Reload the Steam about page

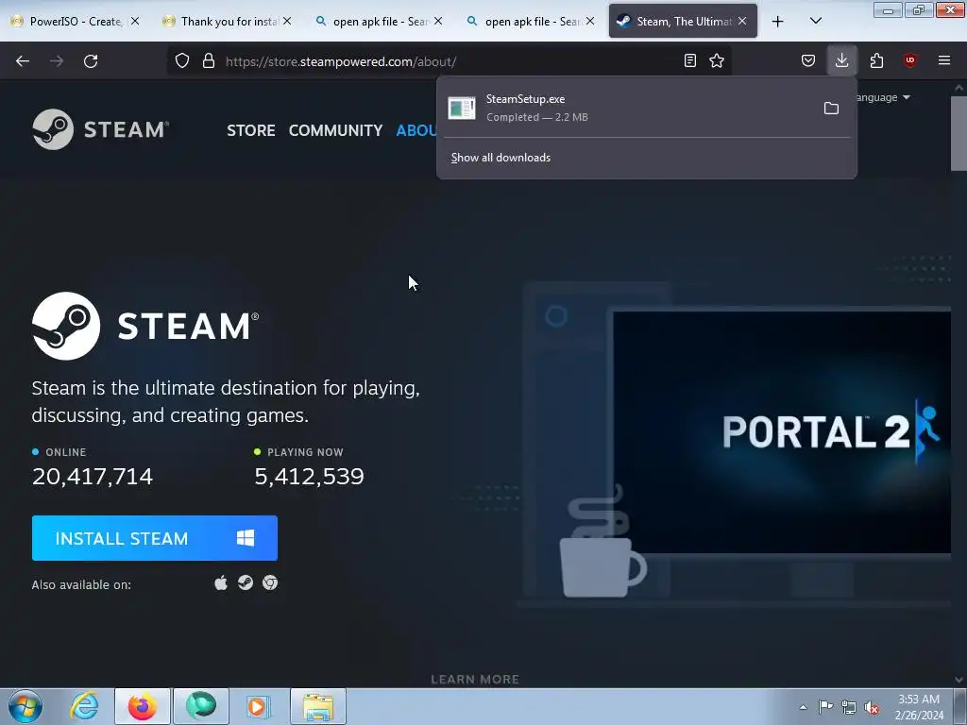[x=91, y=61]
